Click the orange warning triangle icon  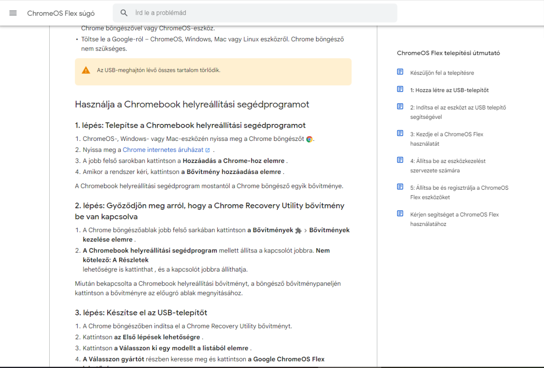pos(86,70)
